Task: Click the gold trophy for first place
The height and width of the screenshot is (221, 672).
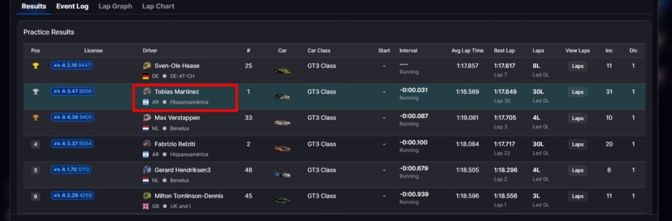Action: 36,66
